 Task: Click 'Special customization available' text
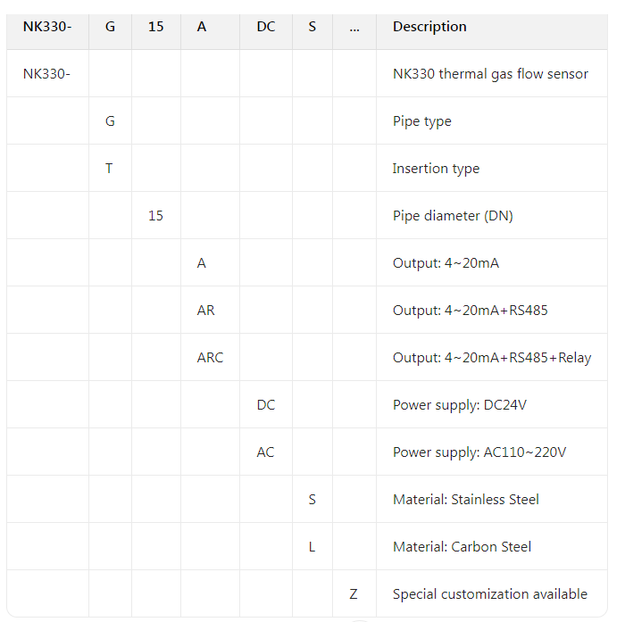click(x=490, y=594)
